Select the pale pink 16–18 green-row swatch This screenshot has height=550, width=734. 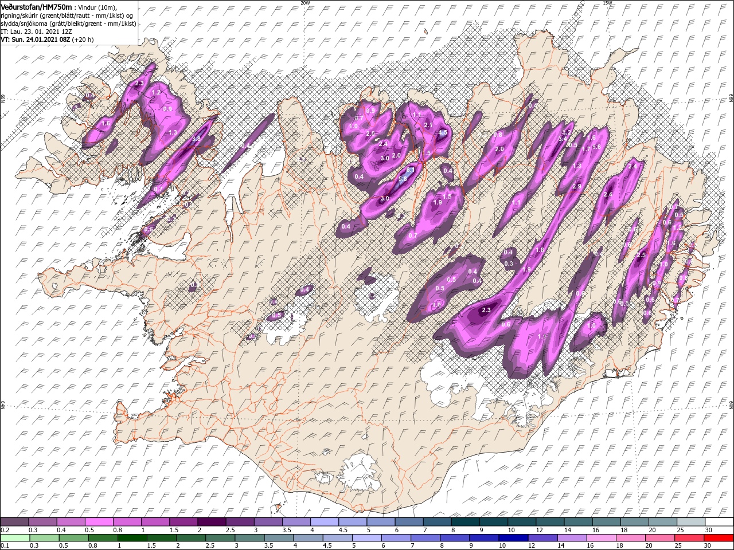coord(600,537)
